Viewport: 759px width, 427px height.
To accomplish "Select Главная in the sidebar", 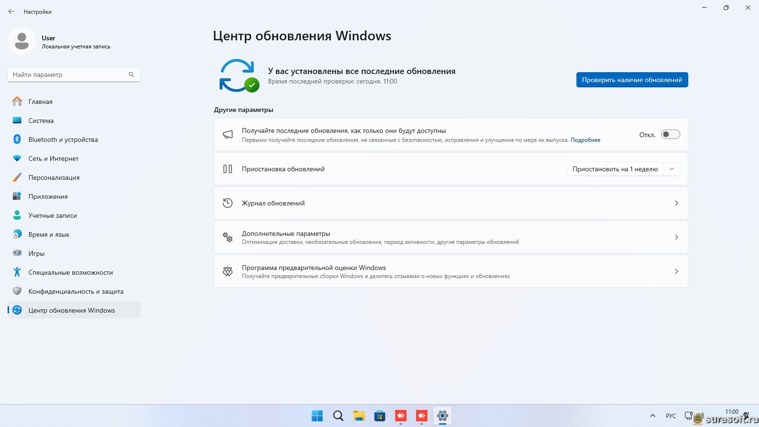I will (x=74, y=102).
